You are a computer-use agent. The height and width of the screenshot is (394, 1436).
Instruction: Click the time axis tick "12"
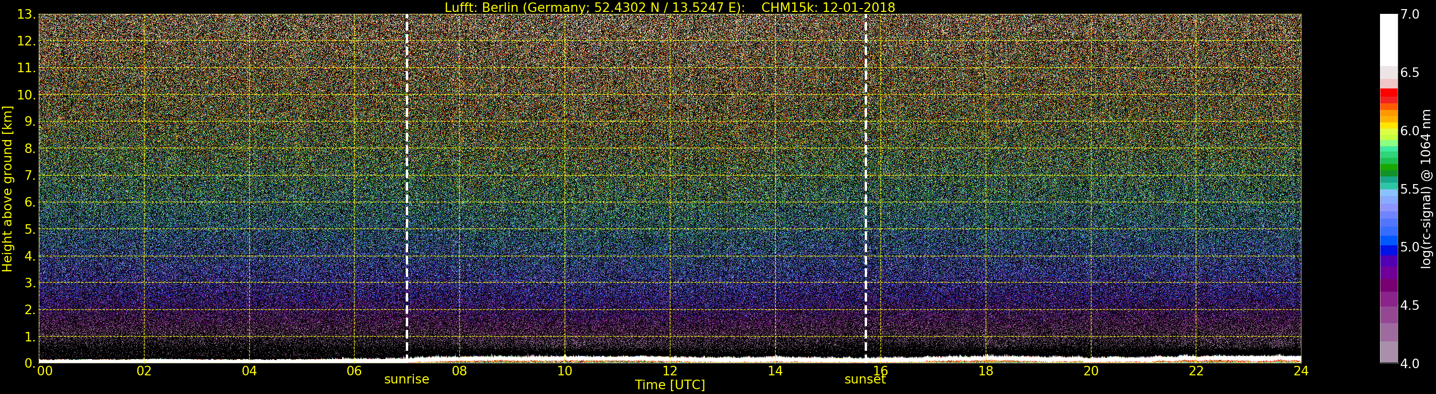[669, 371]
